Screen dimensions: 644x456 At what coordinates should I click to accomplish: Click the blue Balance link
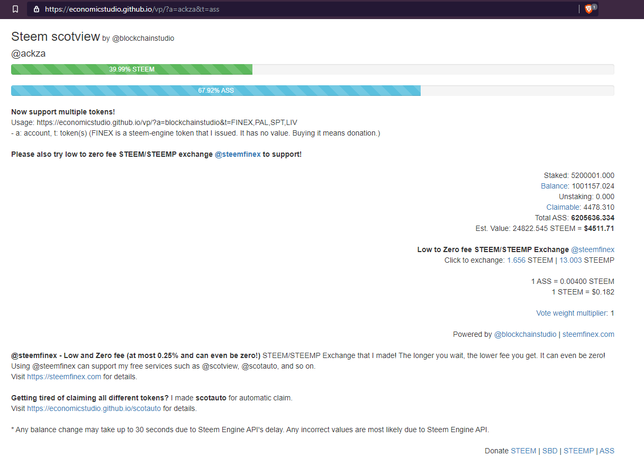(554, 186)
